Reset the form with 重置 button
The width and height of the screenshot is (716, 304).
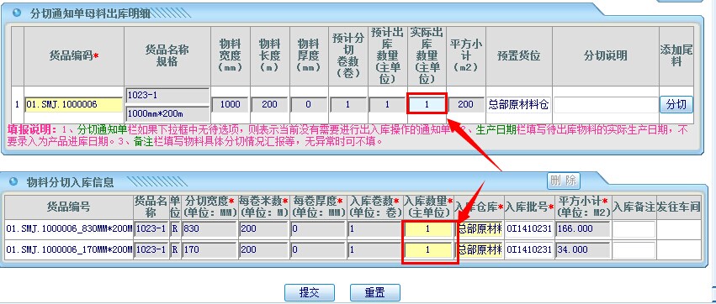(x=375, y=292)
